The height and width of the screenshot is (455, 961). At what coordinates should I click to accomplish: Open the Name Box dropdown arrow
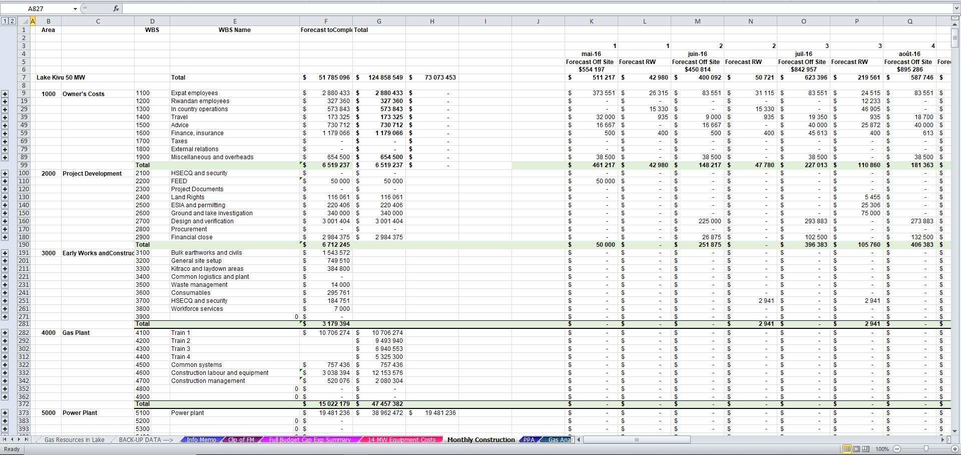point(75,8)
